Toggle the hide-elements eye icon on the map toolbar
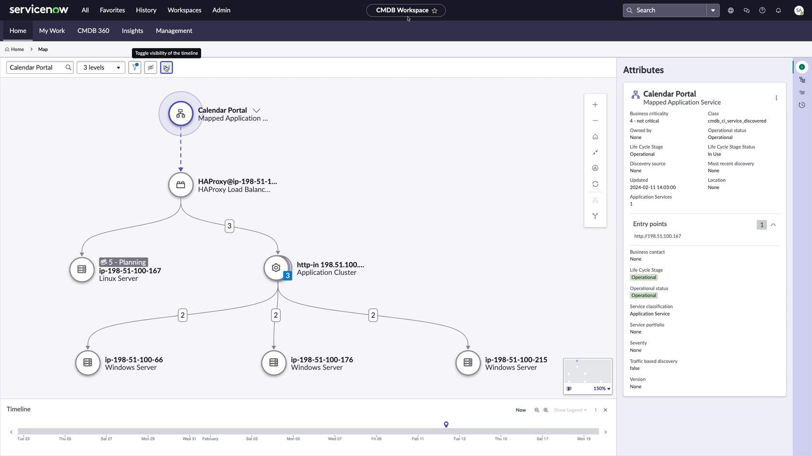Image resolution: width=812 pixels, height=456 pixels. click(x=150, y=68)
